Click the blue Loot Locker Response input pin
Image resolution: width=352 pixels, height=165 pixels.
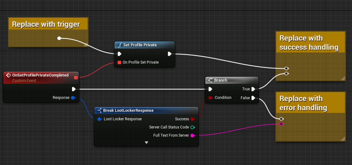(x=99, y=119)
